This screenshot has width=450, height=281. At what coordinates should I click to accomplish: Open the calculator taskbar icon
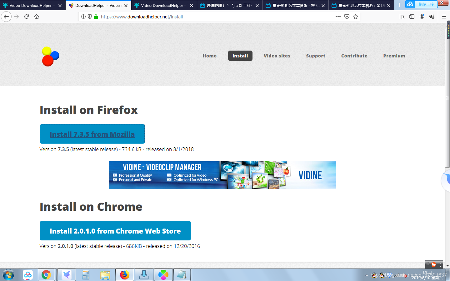click(x=86, y=275)
